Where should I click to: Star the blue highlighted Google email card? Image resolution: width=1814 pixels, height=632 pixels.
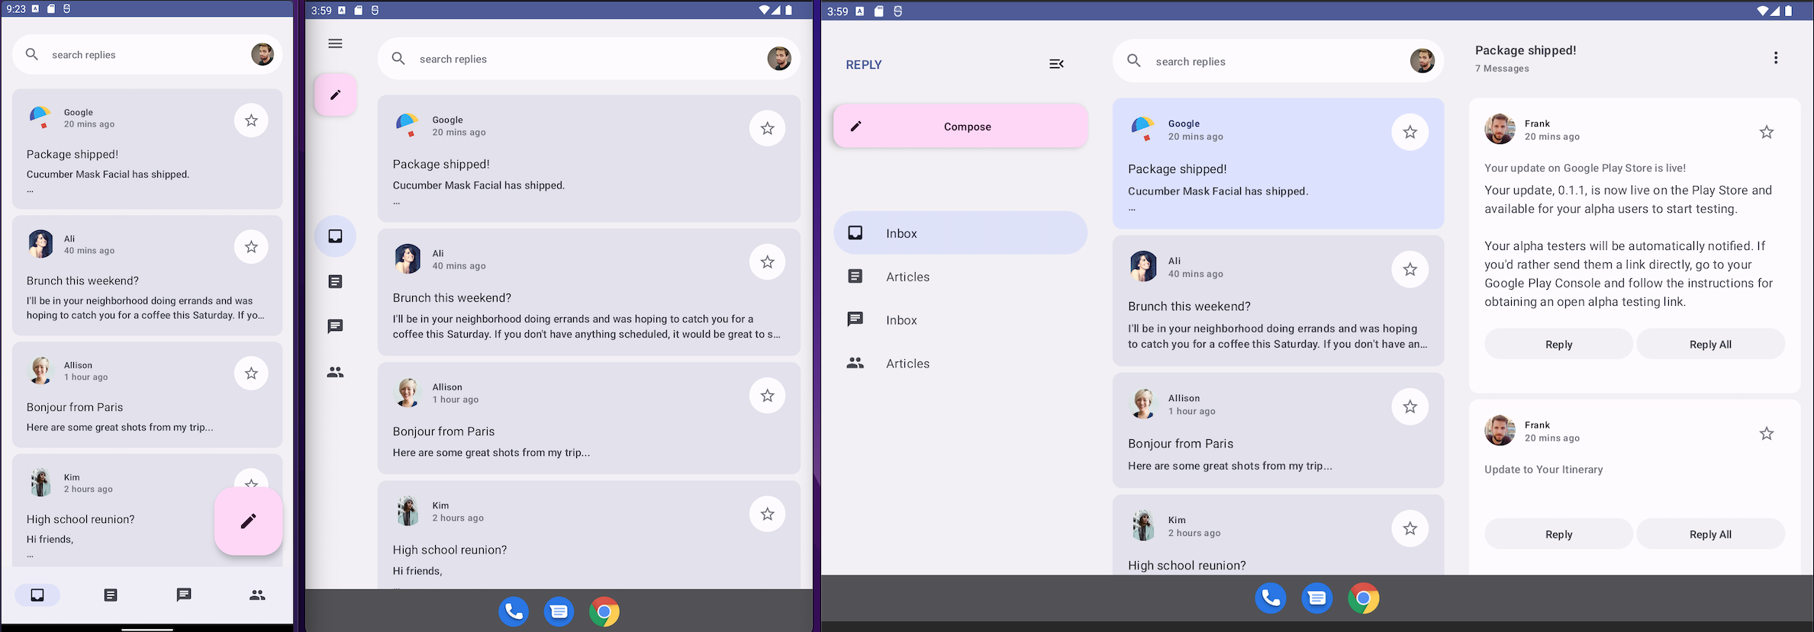[x=1410, y=132]
